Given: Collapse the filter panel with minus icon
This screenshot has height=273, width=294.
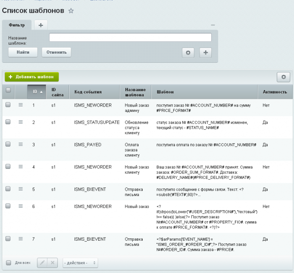Looking at the screenshot, I should pos(213,25).
